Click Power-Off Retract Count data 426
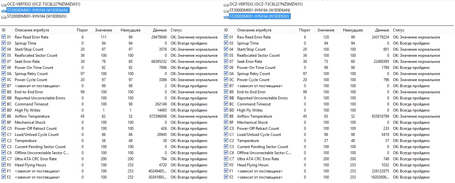 164,129
